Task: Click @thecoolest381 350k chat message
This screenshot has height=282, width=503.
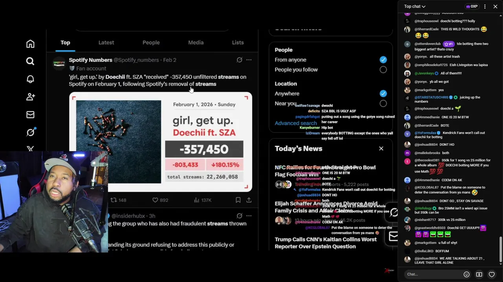Action: tap(447, 166)
